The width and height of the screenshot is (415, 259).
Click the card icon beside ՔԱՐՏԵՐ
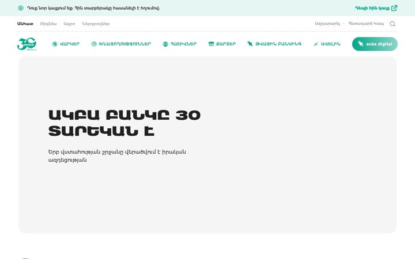coord(211,44)
